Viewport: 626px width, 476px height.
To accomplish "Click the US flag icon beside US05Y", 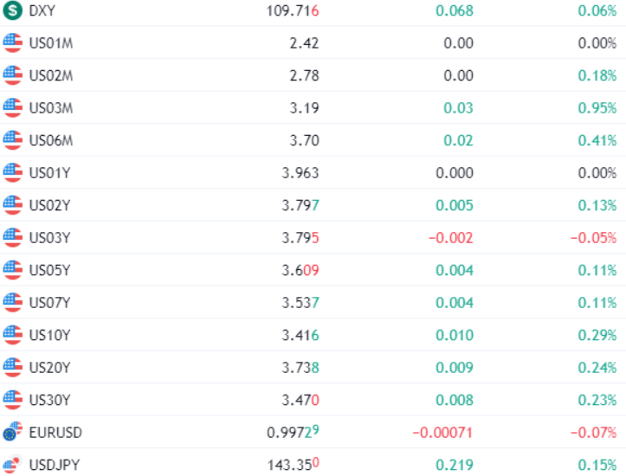I will click(x=12, y=270).
